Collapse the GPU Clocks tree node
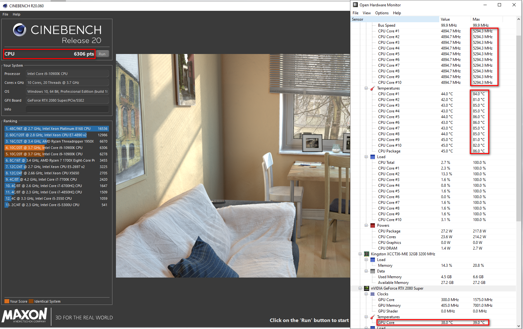523x329 pixels. [x=366, y=294]
